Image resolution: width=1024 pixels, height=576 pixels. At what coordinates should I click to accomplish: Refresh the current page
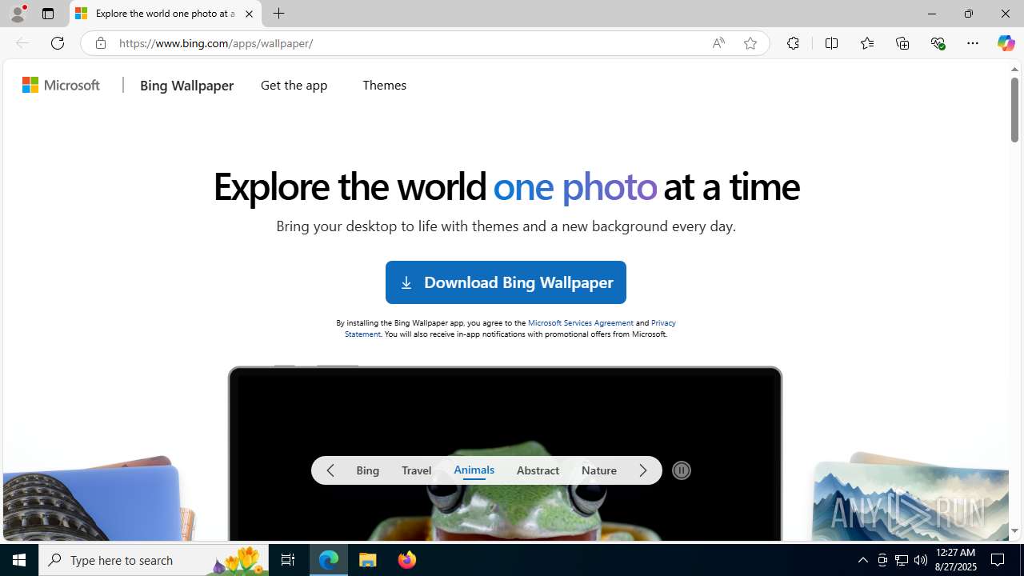pos(58,43)
